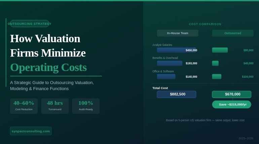Click the 2025–2026 date label

[x=246, y=138]
